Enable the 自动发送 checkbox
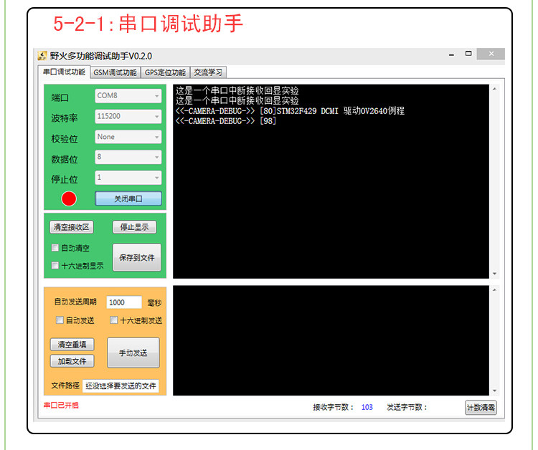 tap(60, 320)
